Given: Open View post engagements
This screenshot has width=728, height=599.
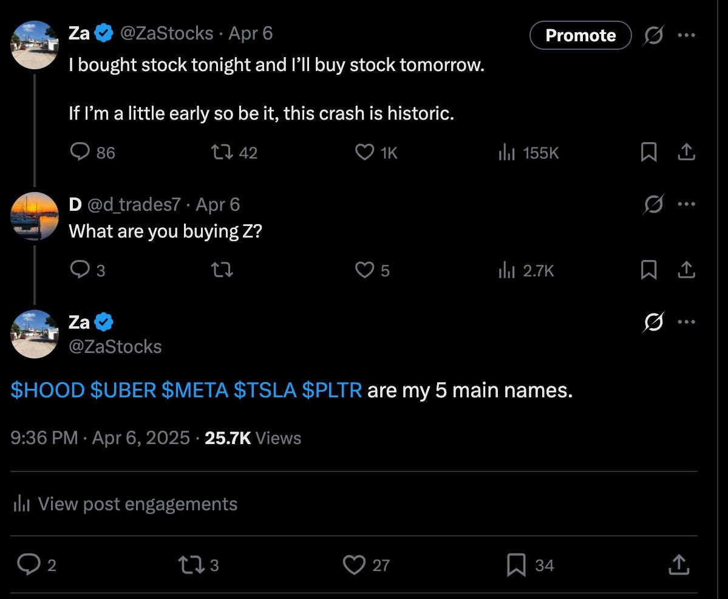Looking at the screenshot, I should [x=125, y=504].
